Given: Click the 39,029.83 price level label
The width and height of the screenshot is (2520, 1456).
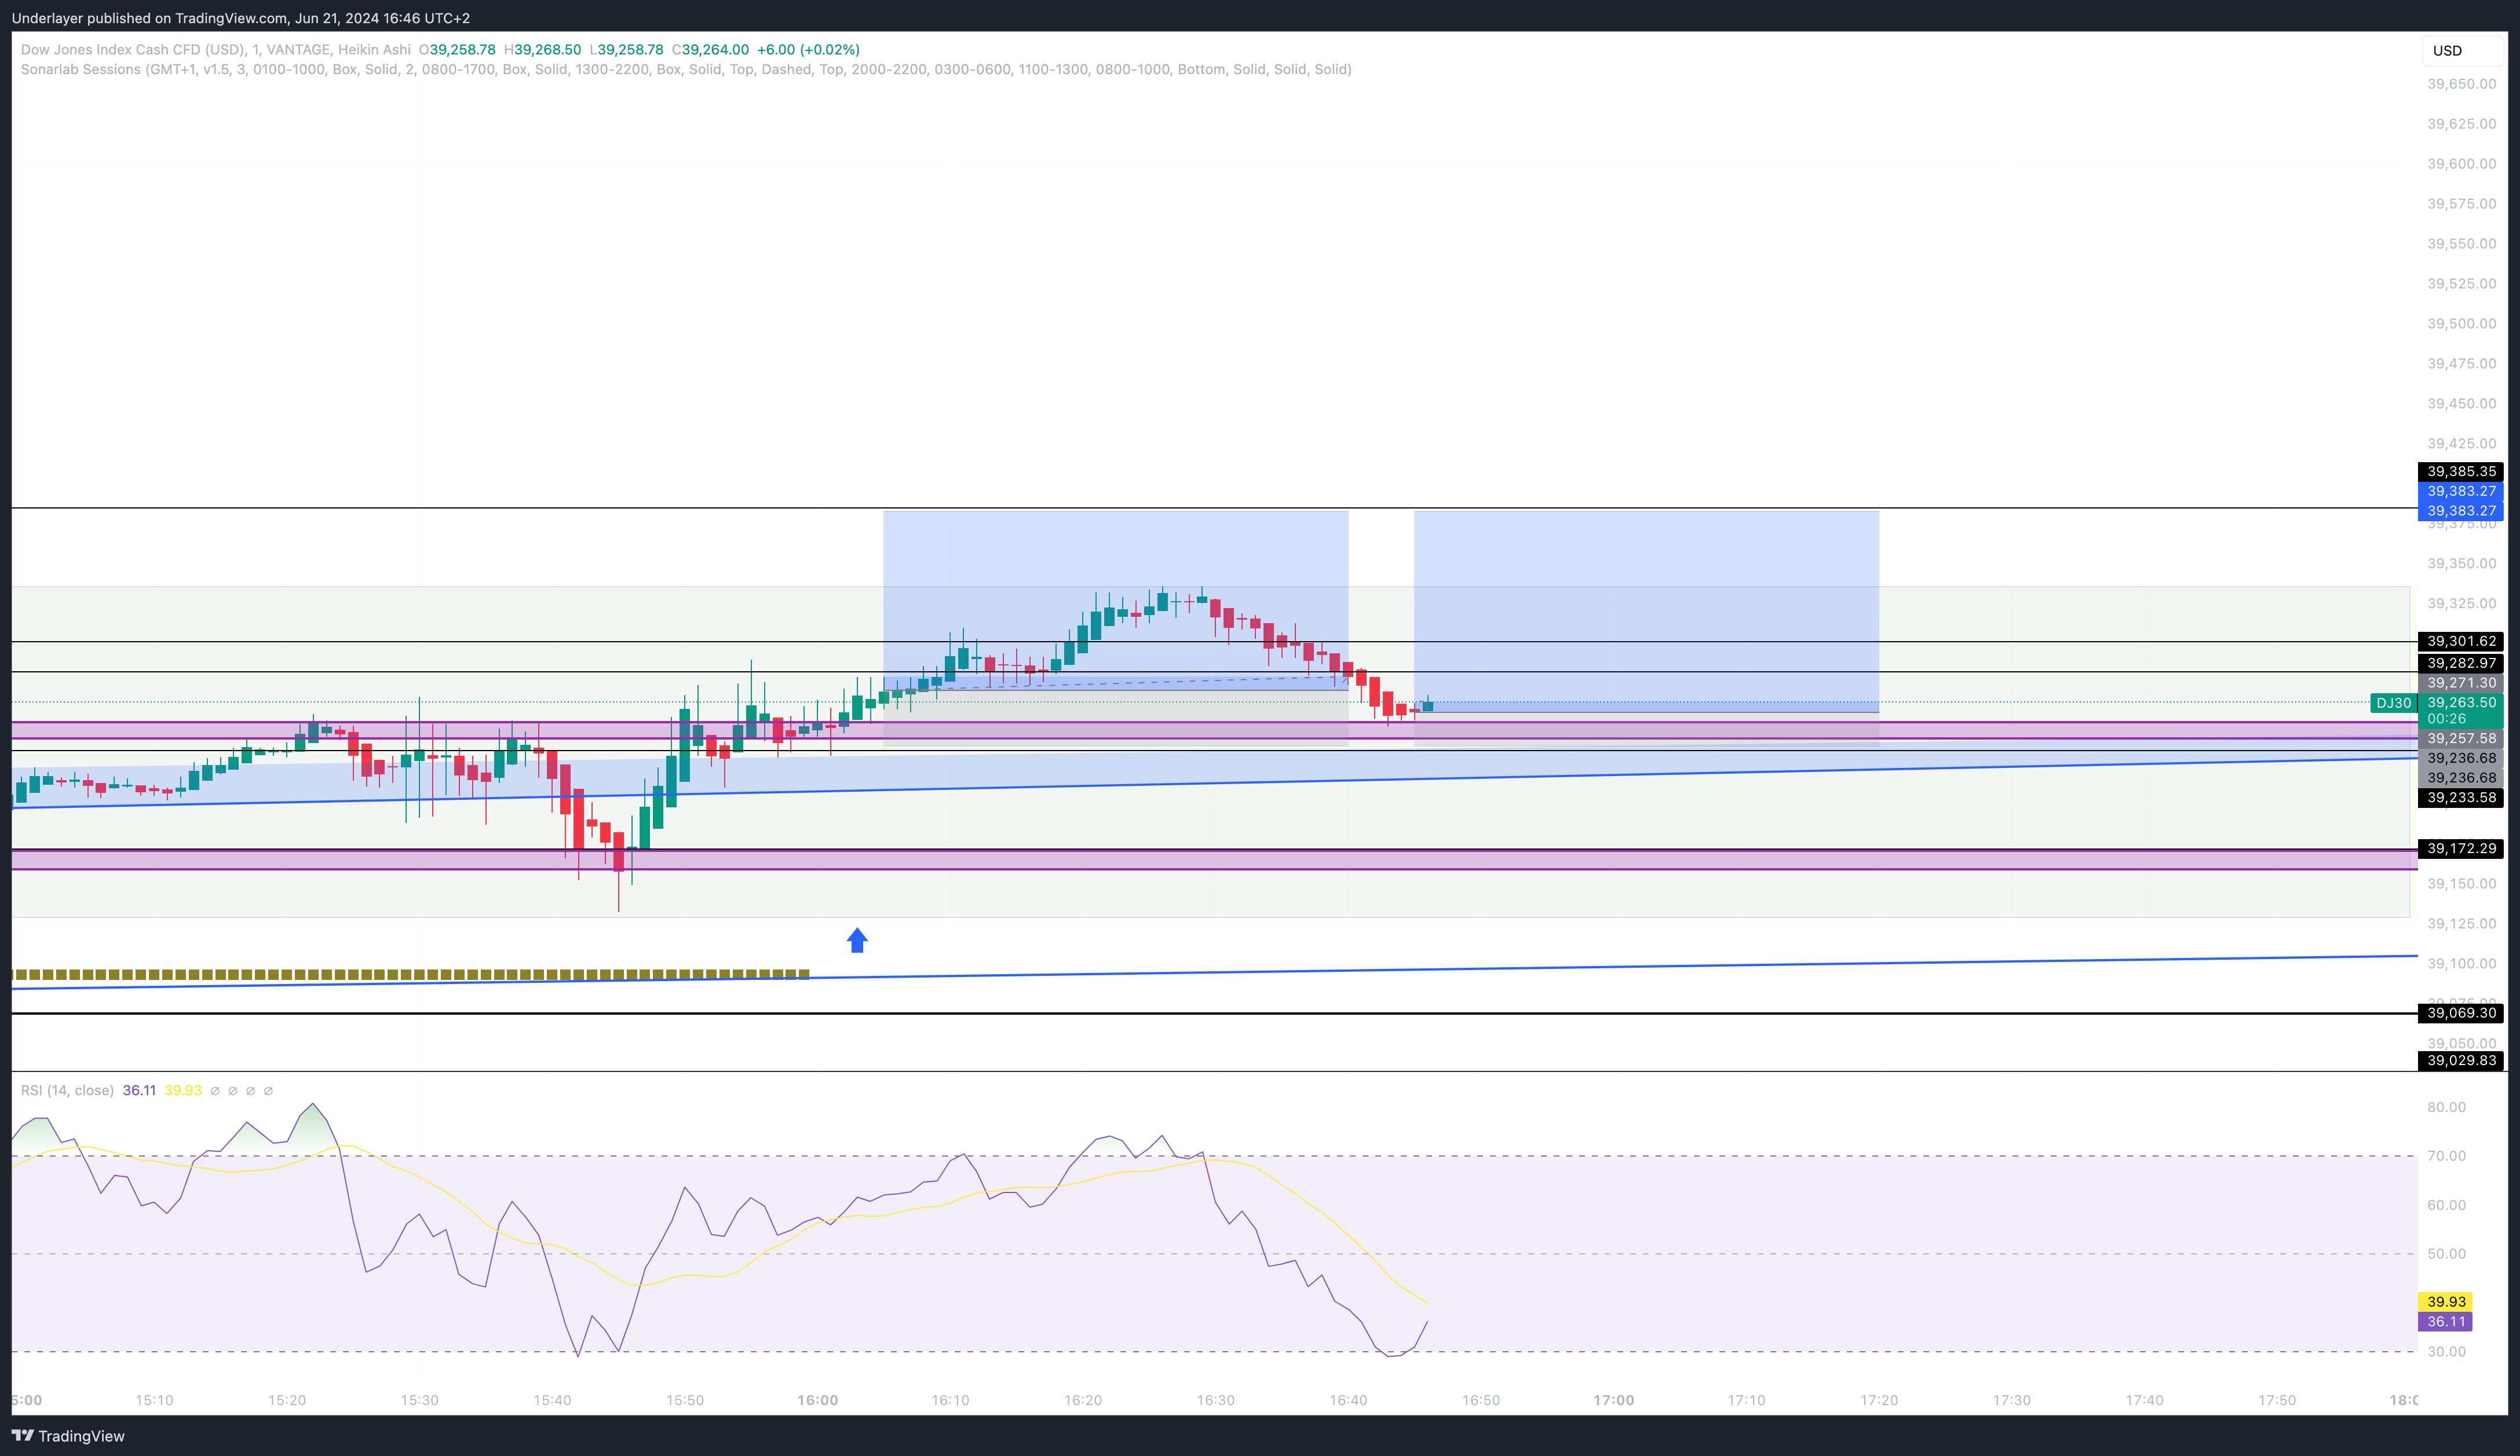Looking at the screenshot, I should click(x=2461, y=1060).
